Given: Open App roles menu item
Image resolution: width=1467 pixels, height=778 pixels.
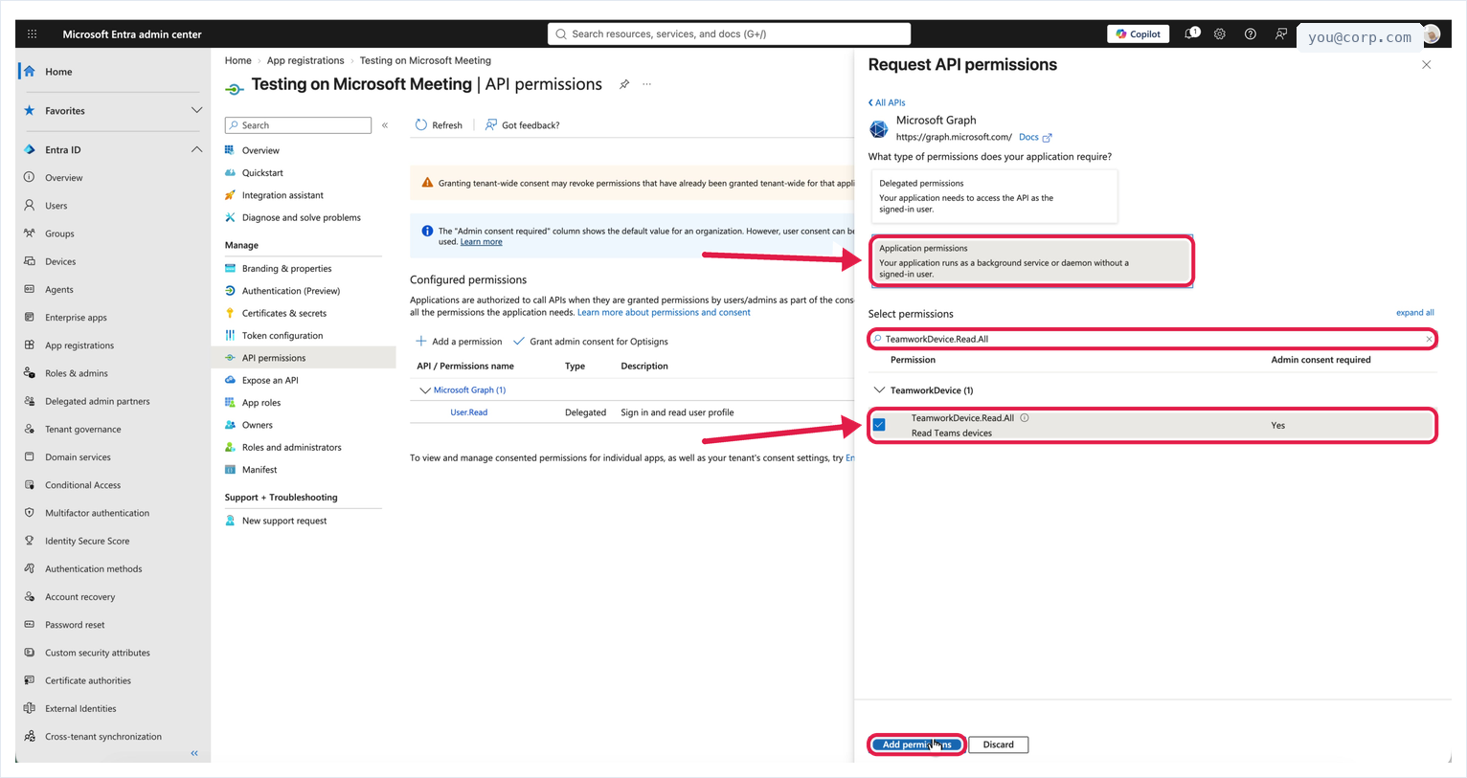Looking at the screenshot, I should click(x=261, y=403).
